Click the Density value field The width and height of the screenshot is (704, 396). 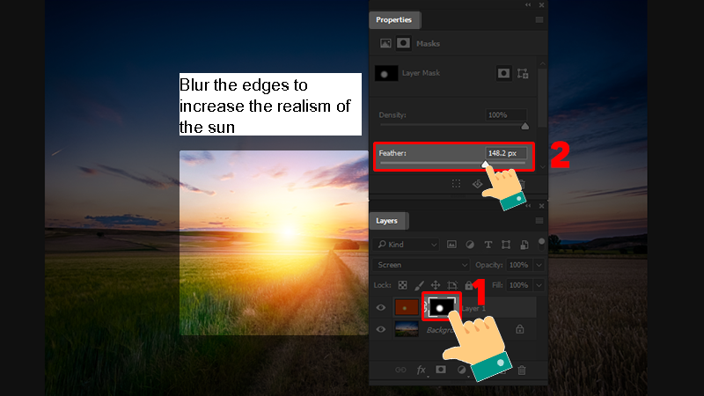point(505,115)
